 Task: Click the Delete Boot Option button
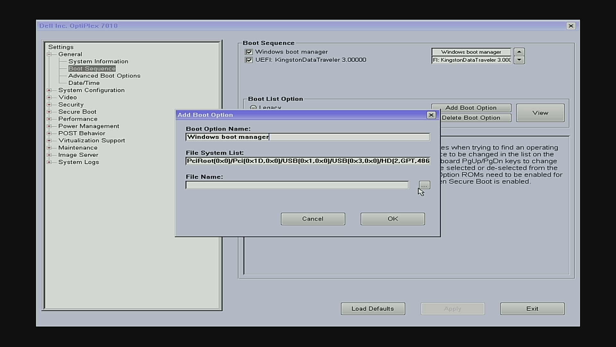(x=471, y=118)
